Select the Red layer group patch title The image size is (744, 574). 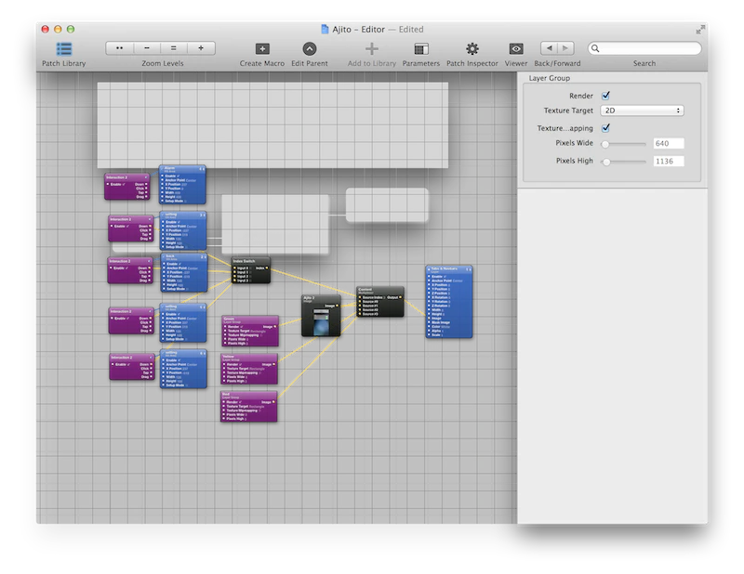(x=226, y=394)
